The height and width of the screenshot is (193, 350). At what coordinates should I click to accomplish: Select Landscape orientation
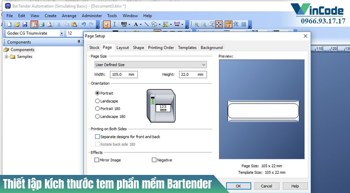pyautogui.click(x=107, y=101)
